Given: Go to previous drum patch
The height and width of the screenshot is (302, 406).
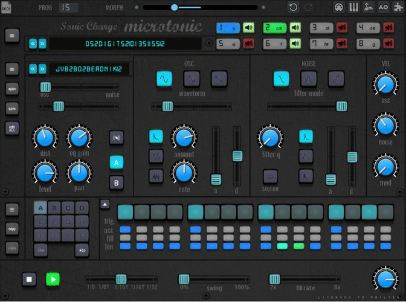Looking at the screenshot, I should (x=33, y=69).
